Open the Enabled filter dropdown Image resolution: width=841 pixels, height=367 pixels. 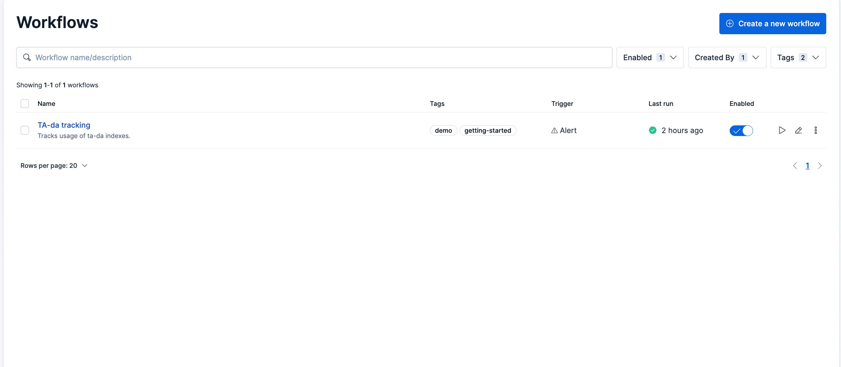pyautogui.click(x=650, y=58)
